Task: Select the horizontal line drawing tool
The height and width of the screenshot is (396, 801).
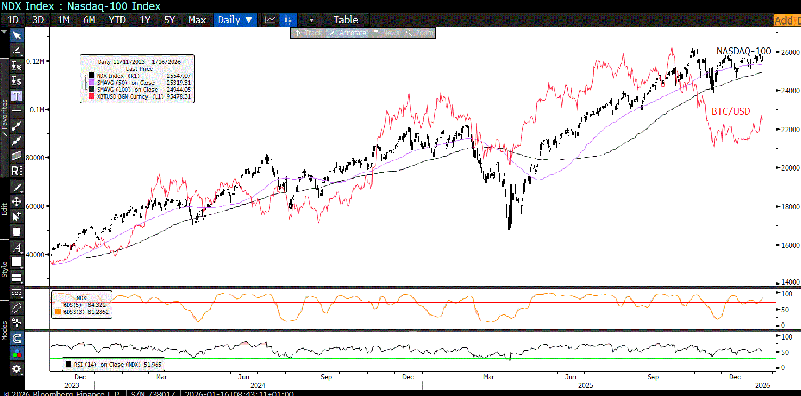Action: (17, 110)
